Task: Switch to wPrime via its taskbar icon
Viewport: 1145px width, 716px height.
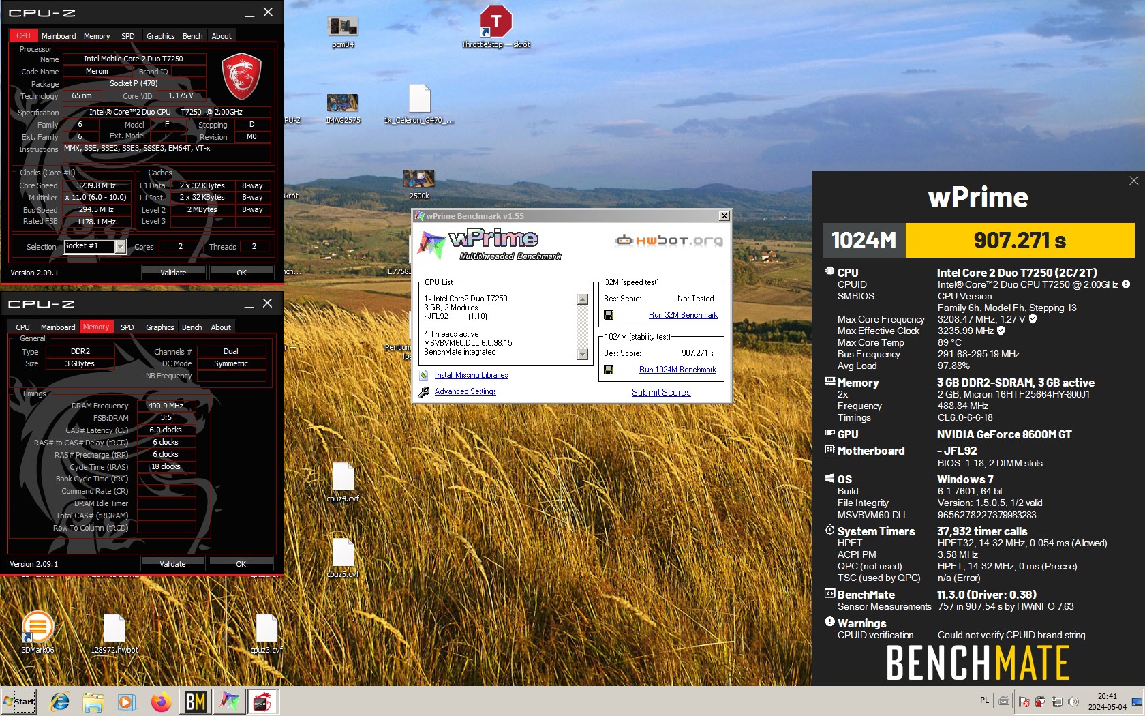Action: tap(229, 702)
